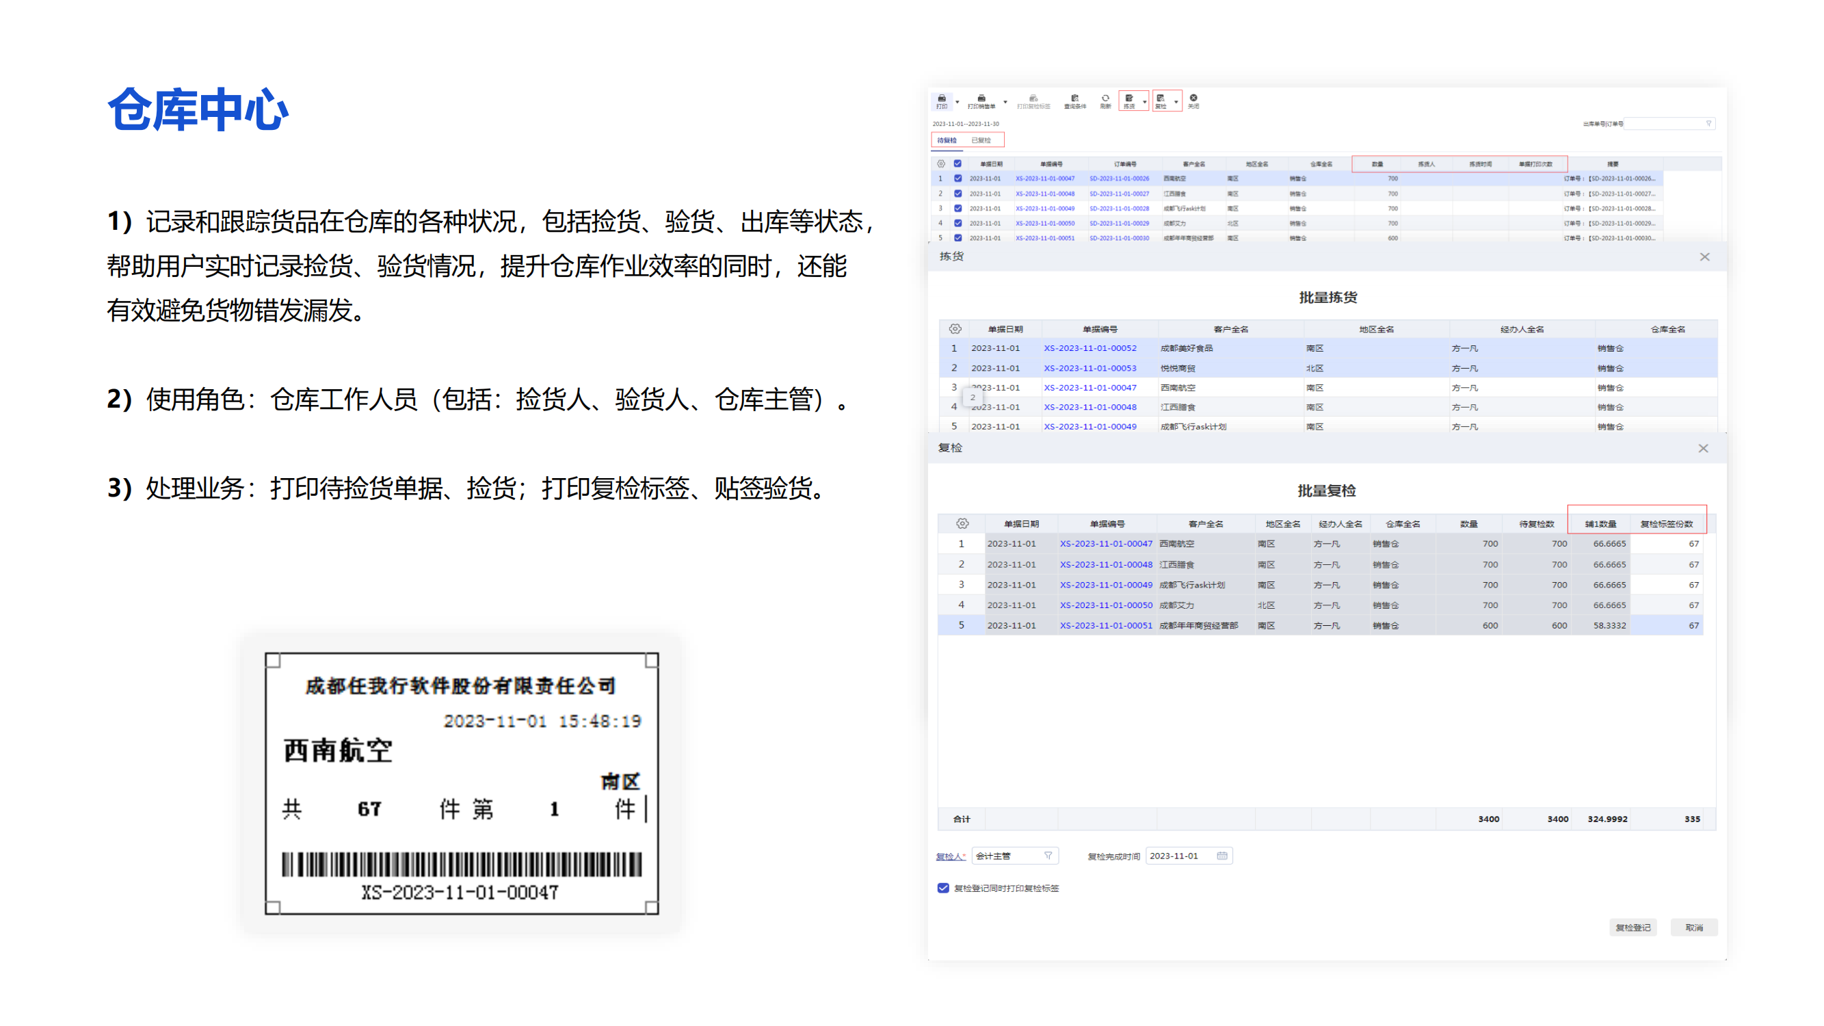
Task: Click the 复检 recheck toolbar icon
Action: click(1161, 101)
